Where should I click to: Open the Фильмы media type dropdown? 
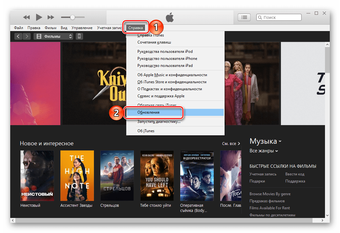(x=53, y=36)
